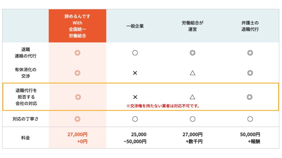Click the 労働組合が運営 column header
This screenshot has width=282, height=158.
[x=192, y=26]
